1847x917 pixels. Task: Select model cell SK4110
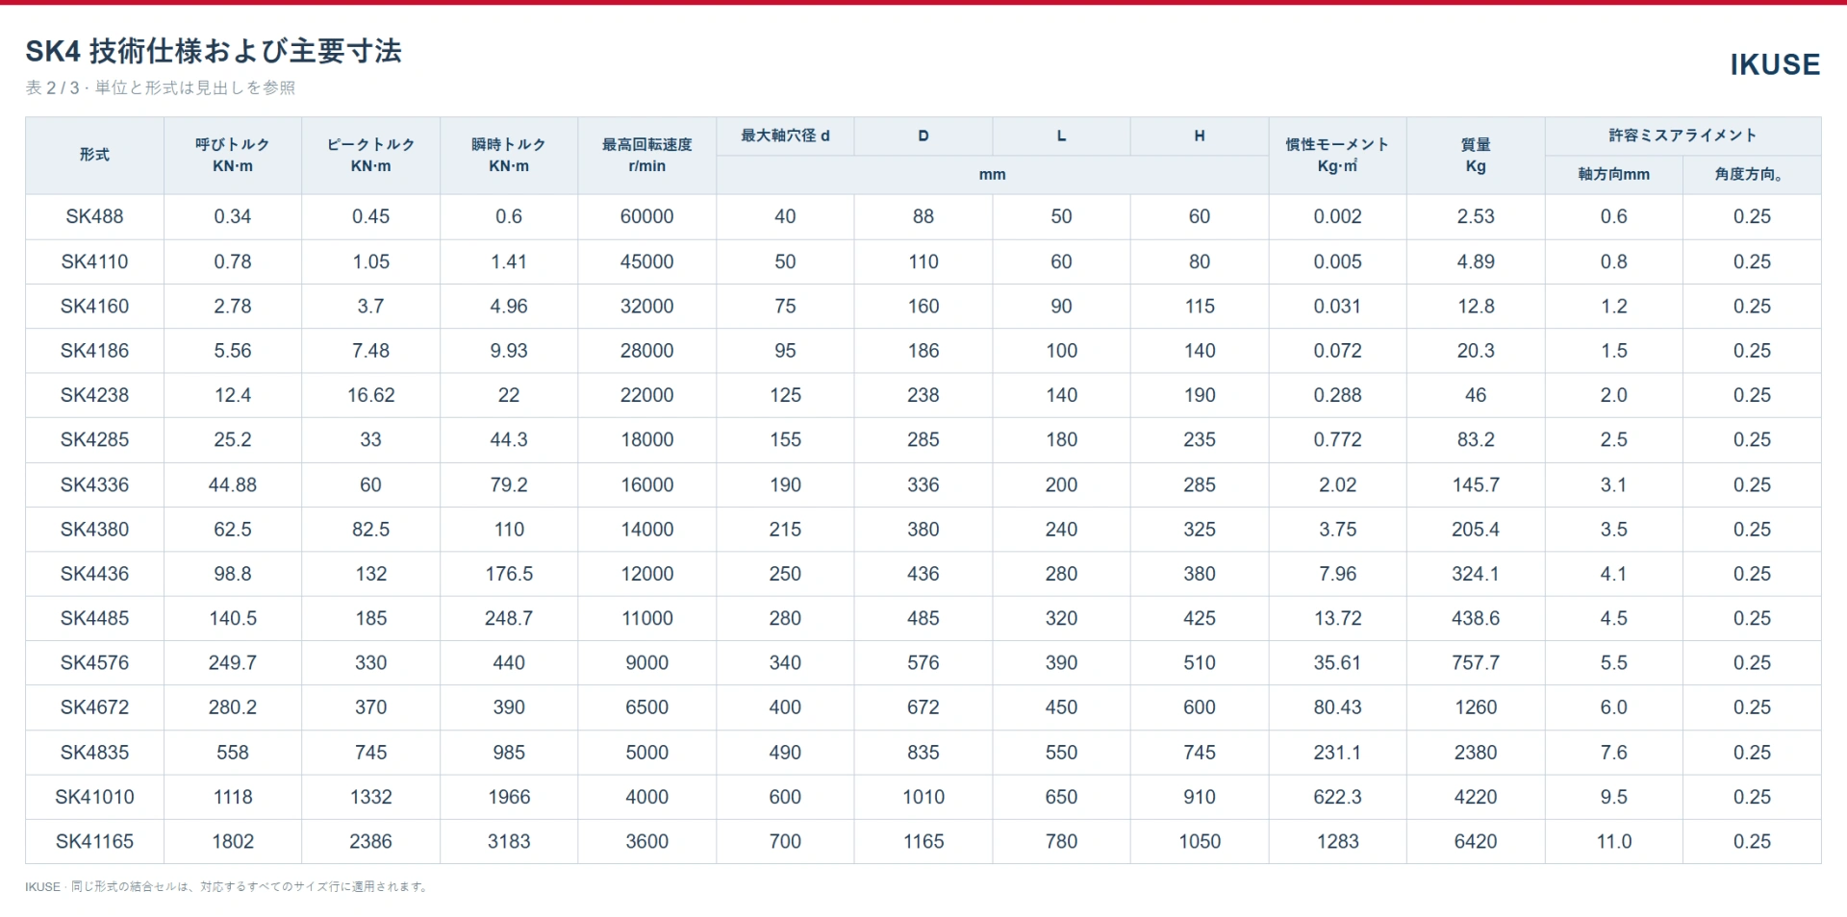(x=94, y=261)
